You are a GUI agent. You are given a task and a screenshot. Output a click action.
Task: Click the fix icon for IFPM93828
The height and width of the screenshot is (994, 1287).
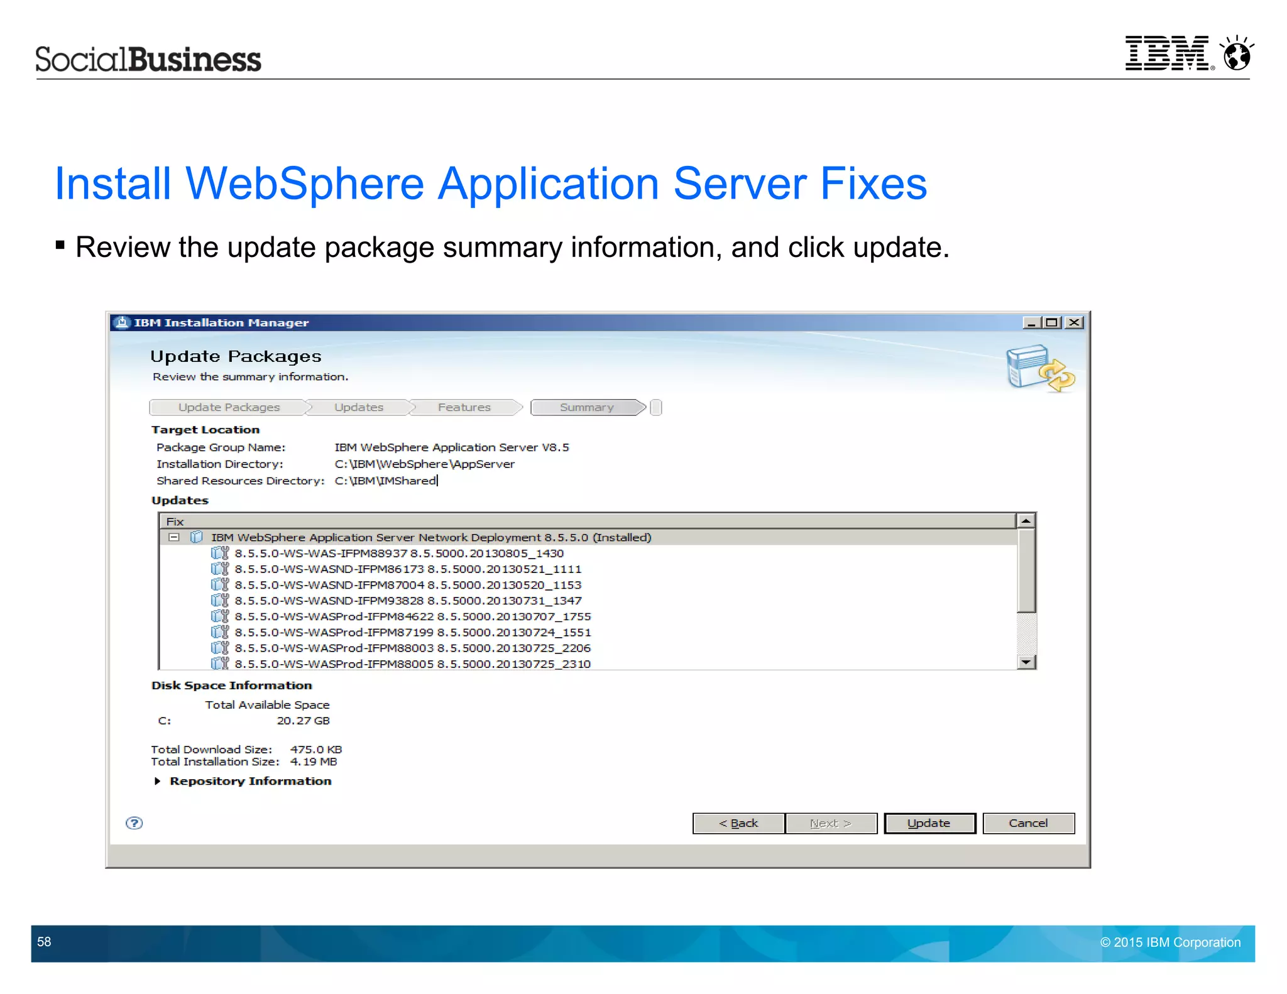(219, 600)
